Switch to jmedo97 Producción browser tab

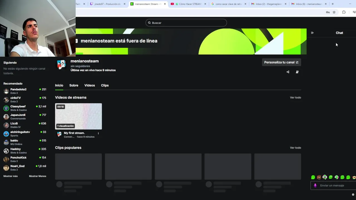pos(107,4)
